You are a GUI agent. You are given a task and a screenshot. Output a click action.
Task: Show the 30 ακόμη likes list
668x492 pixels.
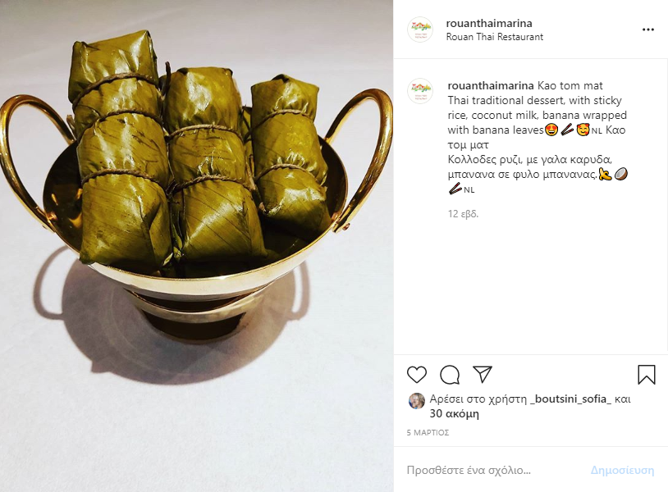454,413
